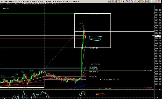Select the fan lines drawing tool
This screenshot has width=162, height=99.
coord(135,1)
